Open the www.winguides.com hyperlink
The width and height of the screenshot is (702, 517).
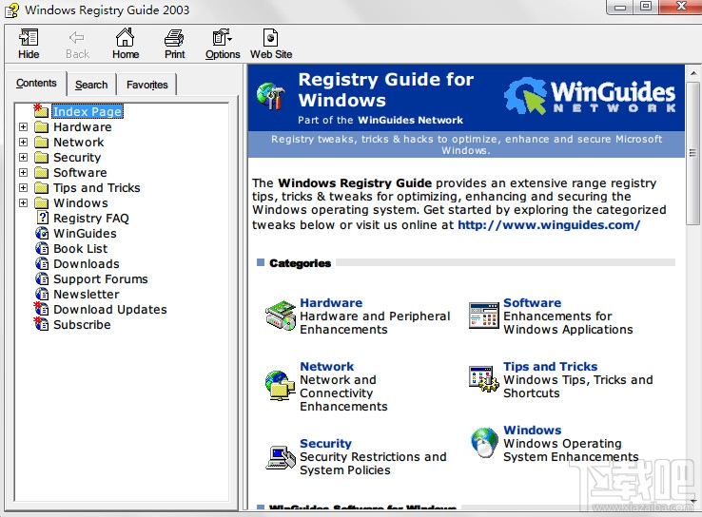(549, 225)
